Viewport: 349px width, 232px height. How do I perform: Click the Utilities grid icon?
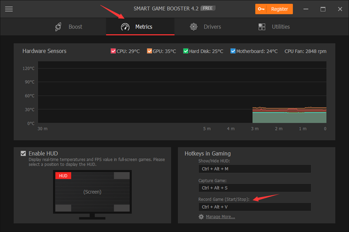tap(262, 27)
